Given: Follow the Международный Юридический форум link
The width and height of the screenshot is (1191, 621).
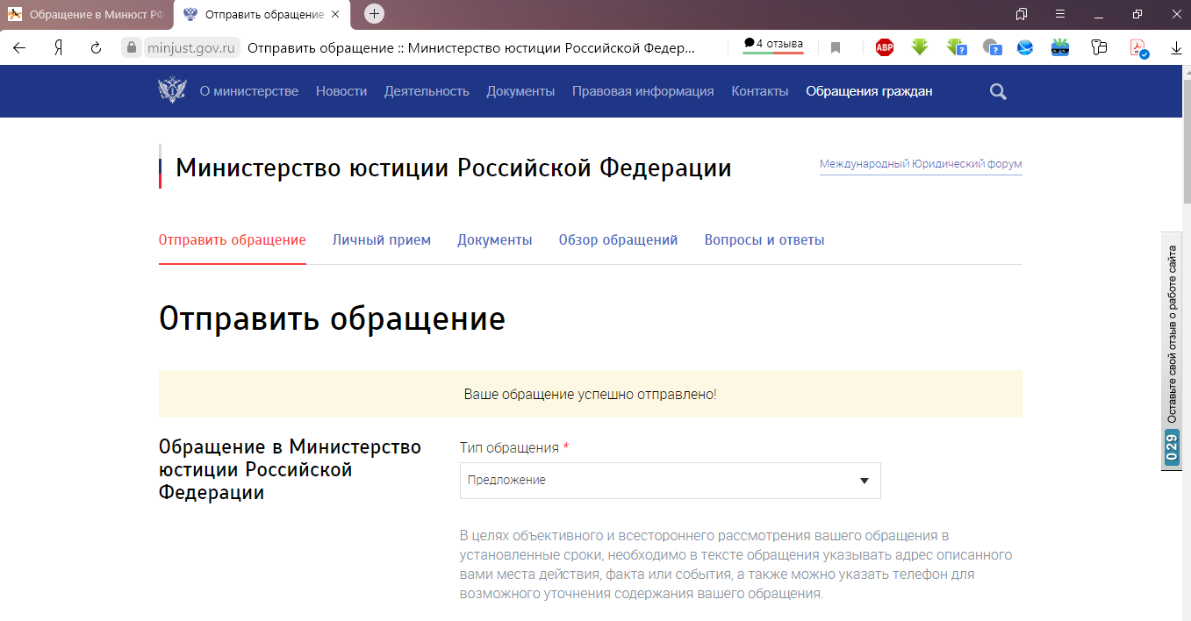Looking at the screenshot, I should coord(921,164).
